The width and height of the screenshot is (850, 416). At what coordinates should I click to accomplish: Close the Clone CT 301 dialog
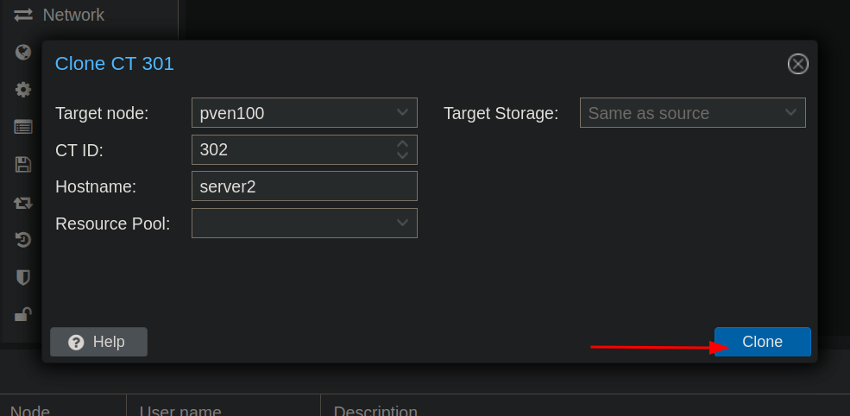[x=798, y=64]
